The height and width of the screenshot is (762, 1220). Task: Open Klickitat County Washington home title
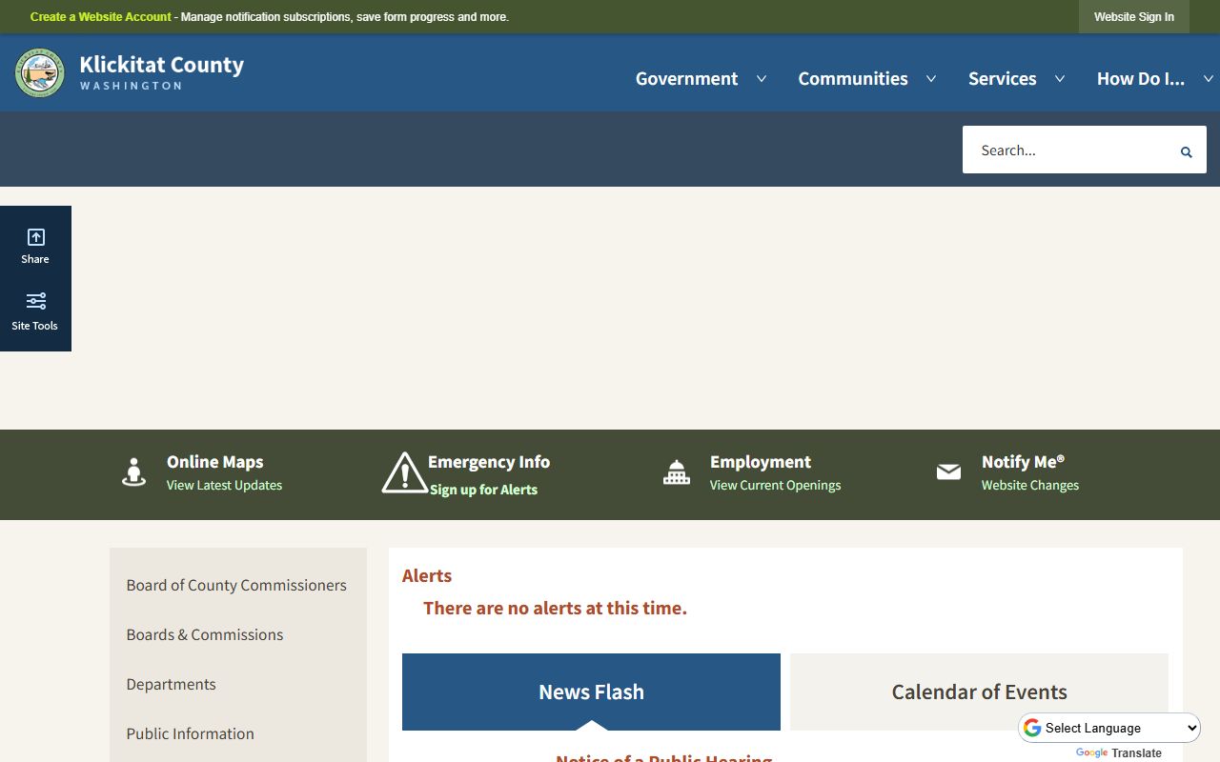[x=161, y=72]
